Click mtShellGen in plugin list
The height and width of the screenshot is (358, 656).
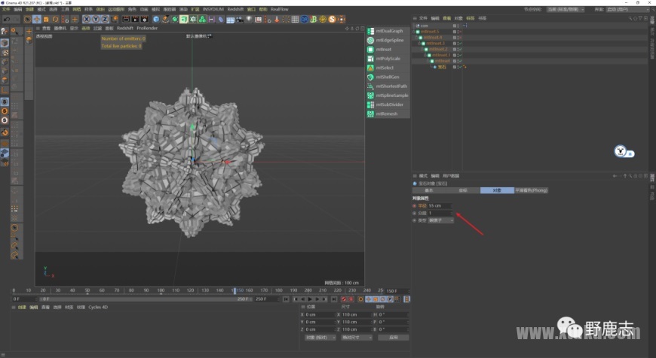[x=388, y=77]
